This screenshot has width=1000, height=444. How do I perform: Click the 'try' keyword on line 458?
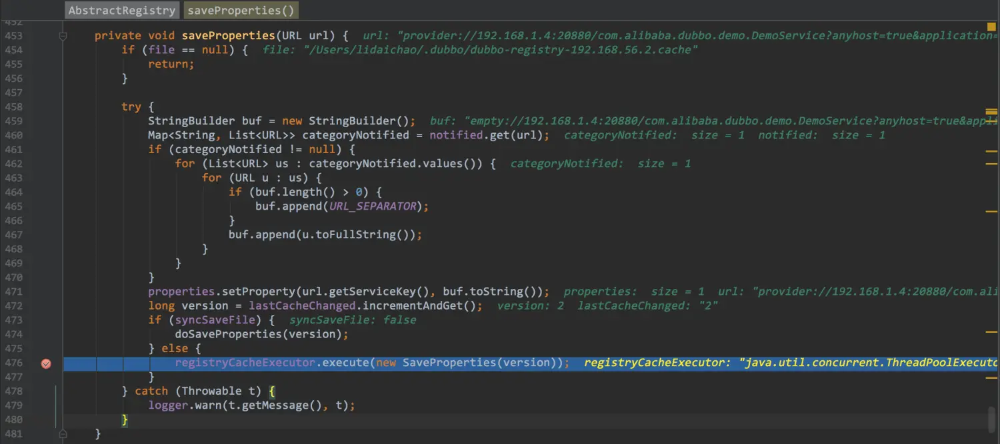131,107
